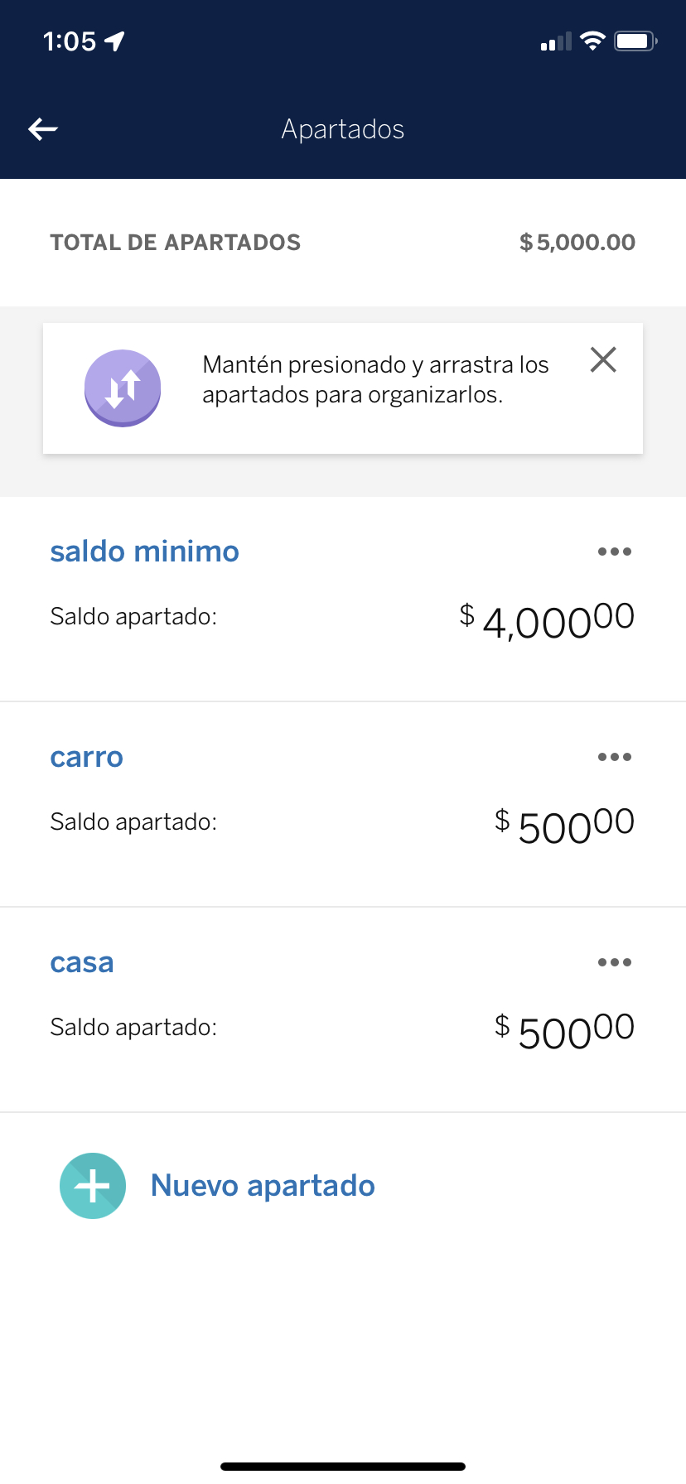Dismiss the drag-to-organize tip banner
Viewport: 686px width, 1484px height.
pyautogui.click(x=603, y=360)
